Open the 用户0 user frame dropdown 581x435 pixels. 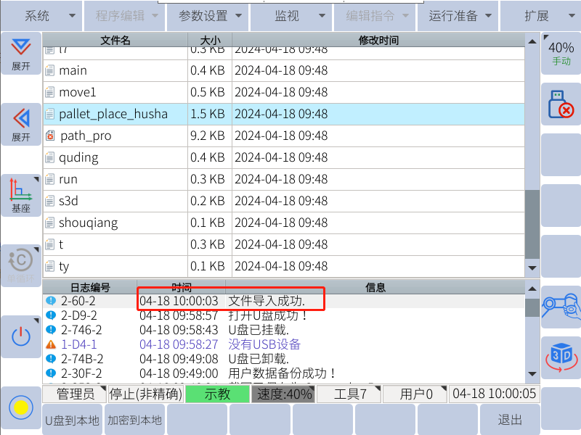[x=415, y=394]
